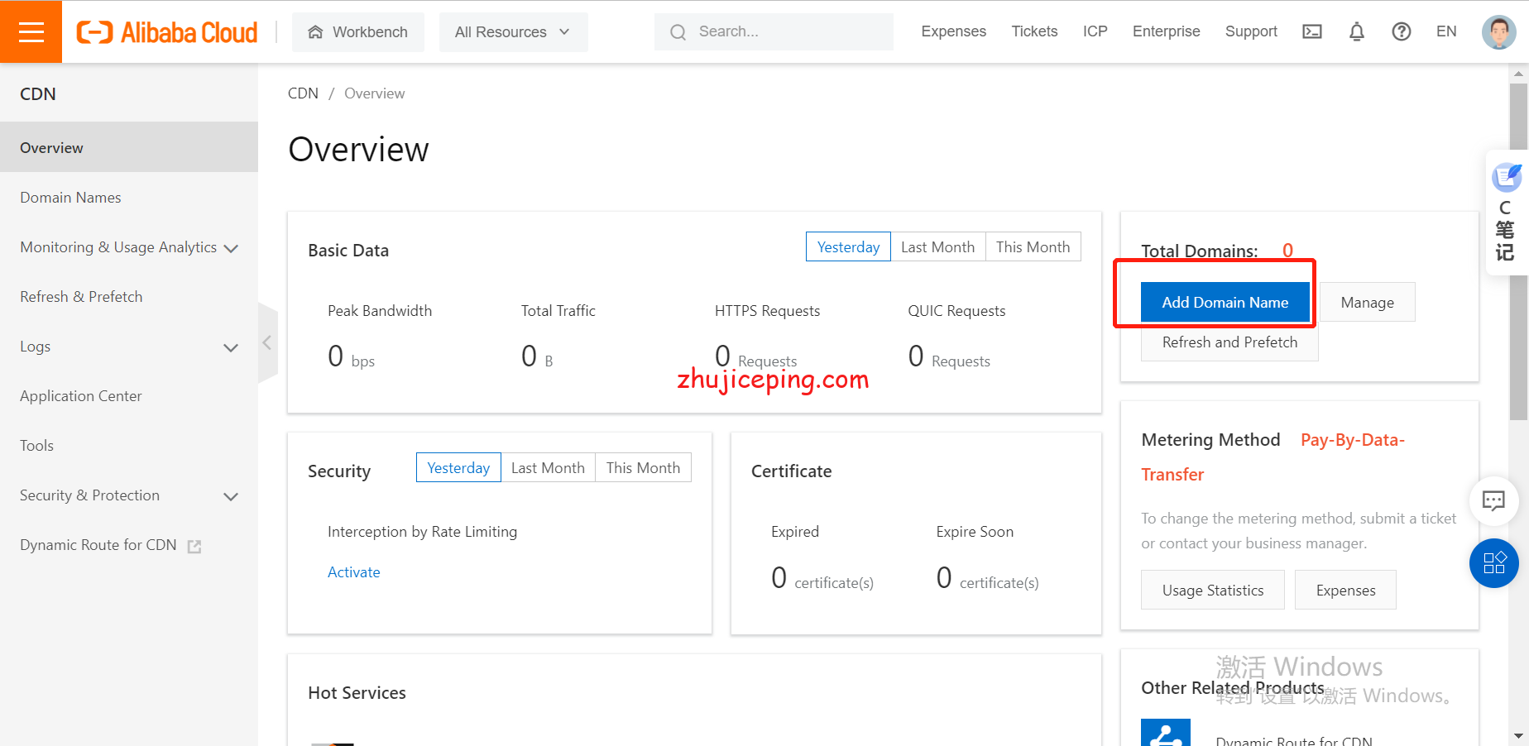The height and width of the screenshot is (746, 1529).
Task: Switch language via EN selector
Action: pyautogui.click(x=1446, y=31)
